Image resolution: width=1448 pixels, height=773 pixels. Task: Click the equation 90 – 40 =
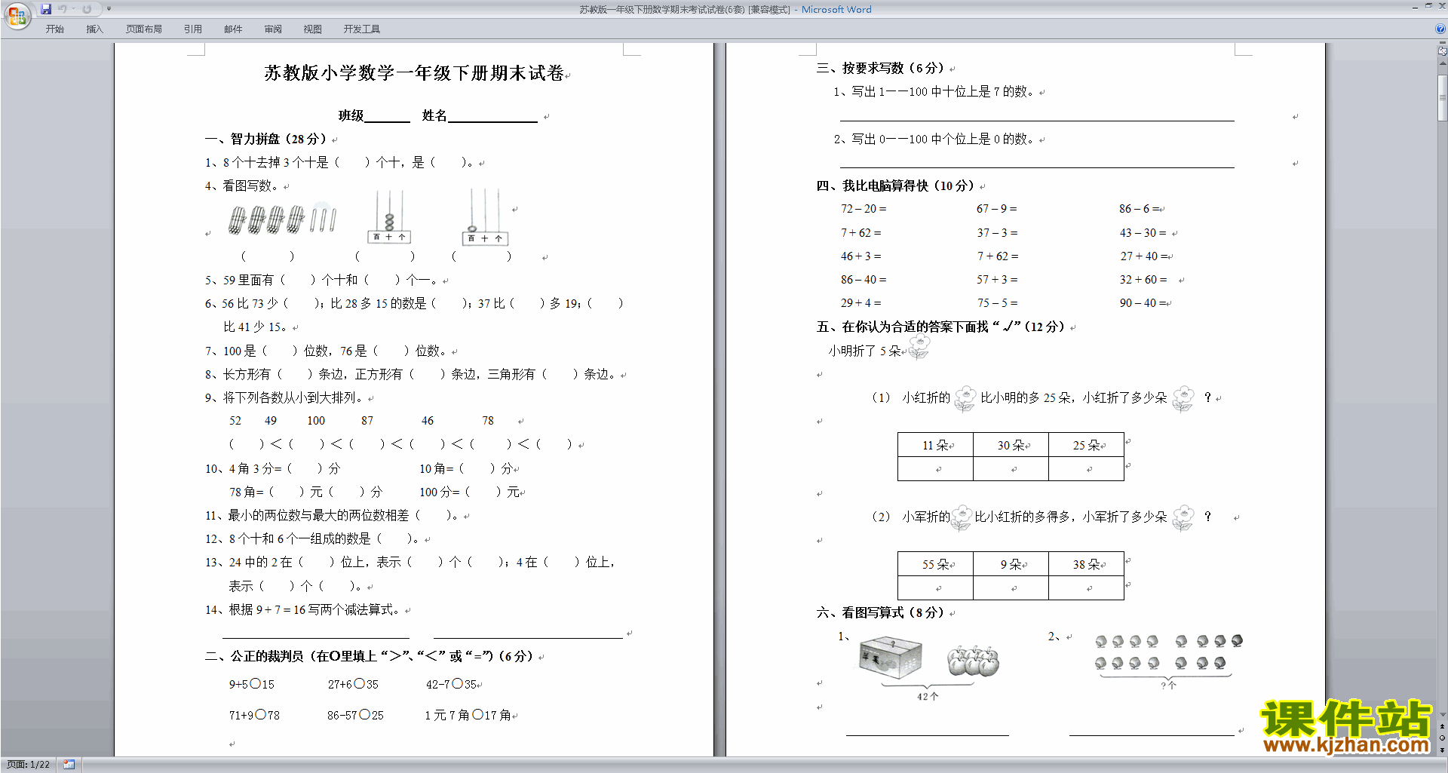pos(1144,303)
